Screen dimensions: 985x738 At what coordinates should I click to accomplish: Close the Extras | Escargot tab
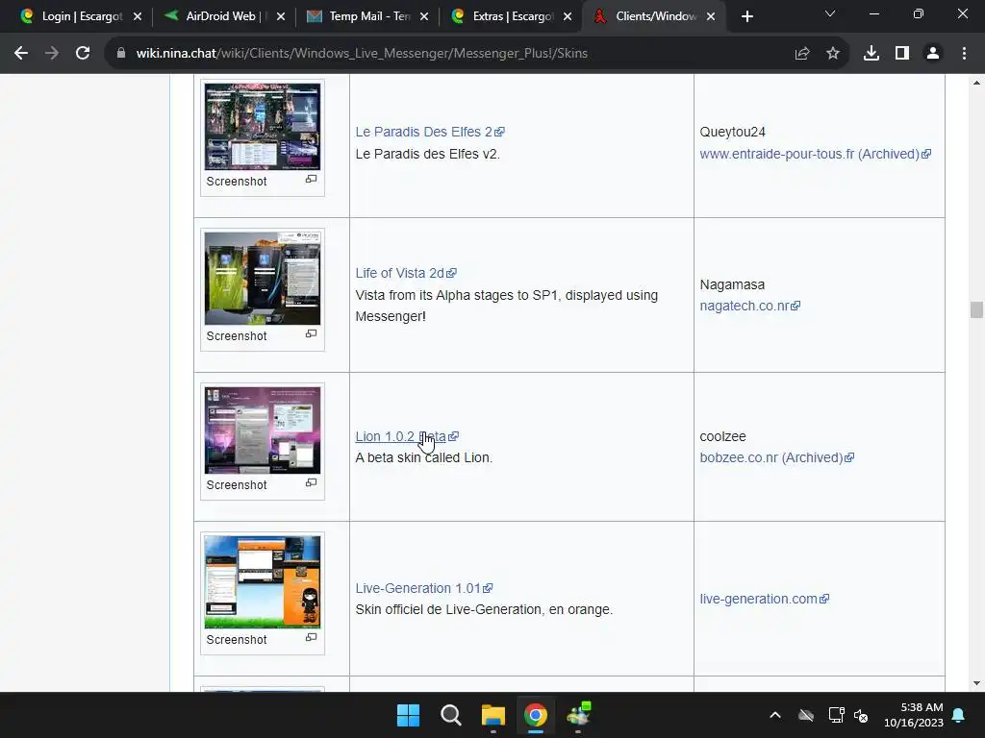tap(568, 16)
